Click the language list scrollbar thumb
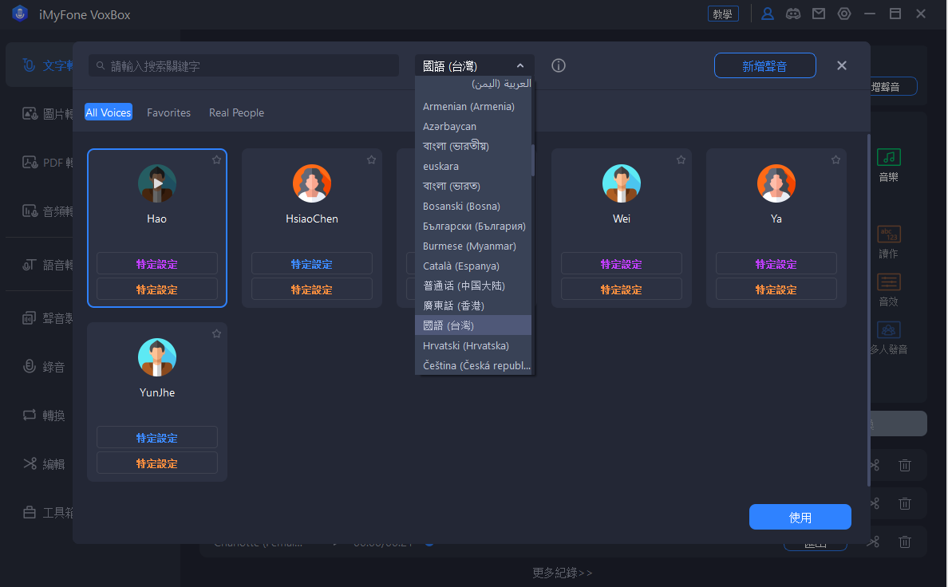Screen dimensions: 948x587 click(x=532, y=160)
